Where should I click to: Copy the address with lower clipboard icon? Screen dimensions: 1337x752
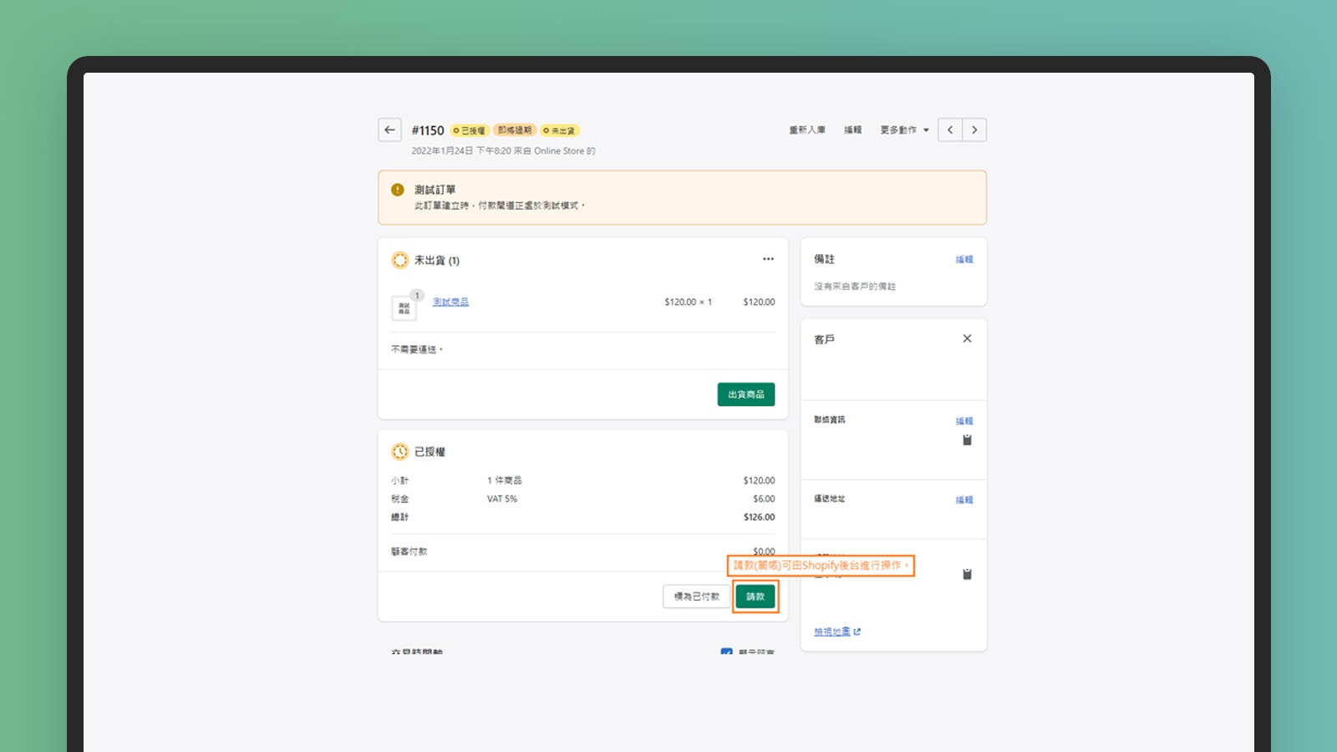coord(967,574)
